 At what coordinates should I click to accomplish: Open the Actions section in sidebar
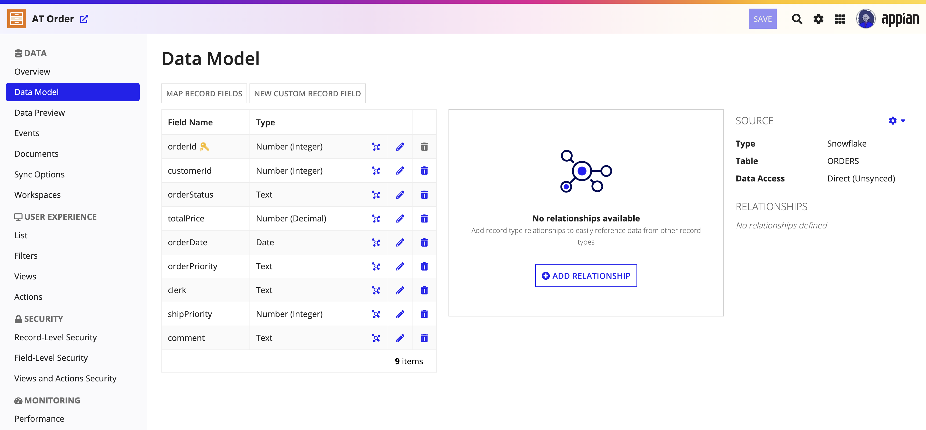pyautogui.click(x=28, y=297)
